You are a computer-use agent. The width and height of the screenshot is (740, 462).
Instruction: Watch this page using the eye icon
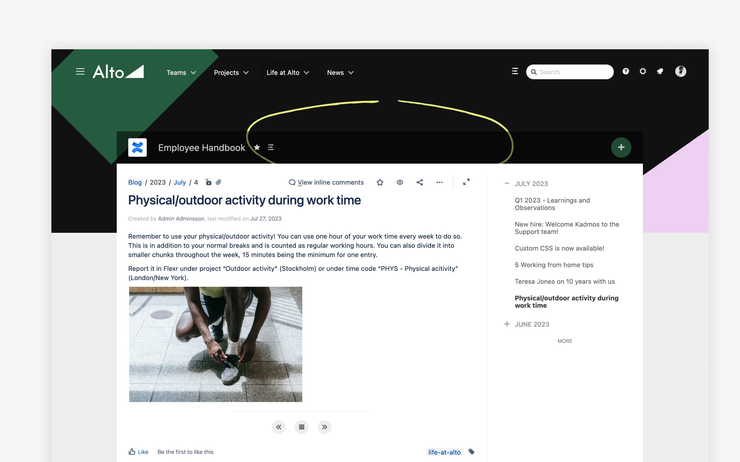[400, 182]
